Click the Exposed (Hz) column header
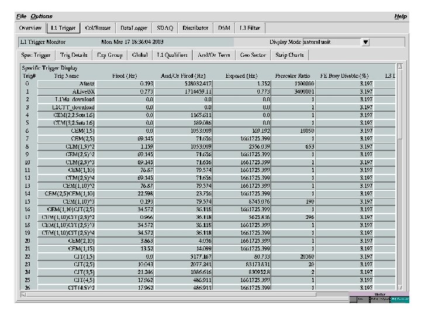 click(x=241, y=76)
